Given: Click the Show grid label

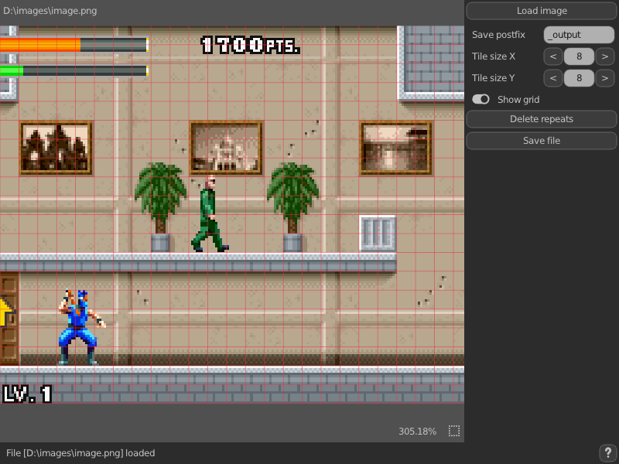Looking at the screenshot, I should point(518,100).
